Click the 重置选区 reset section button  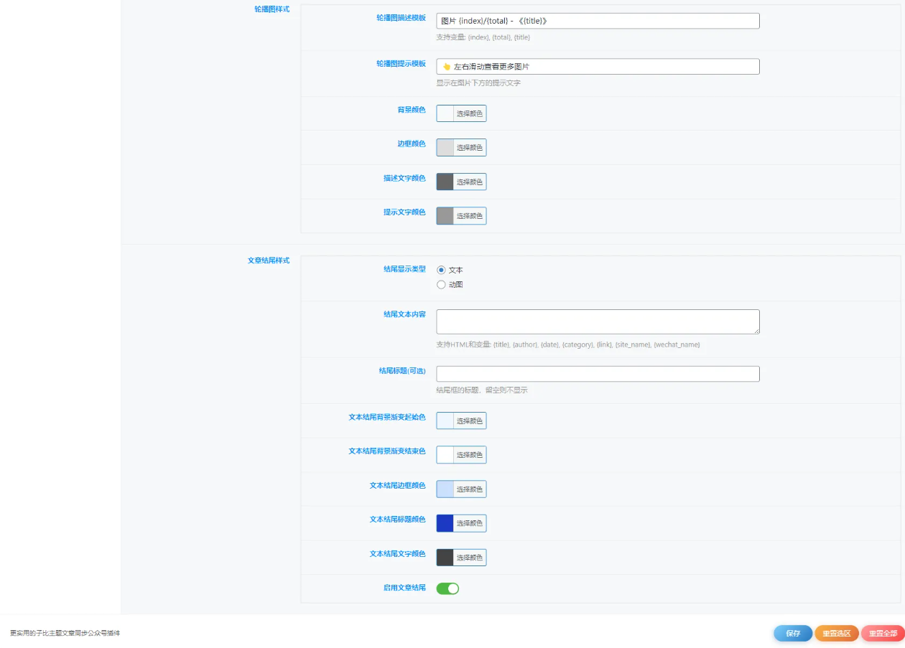tap(837, 634)
